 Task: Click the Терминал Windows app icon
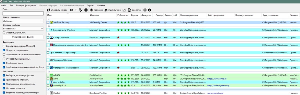(x=51, y=60)
